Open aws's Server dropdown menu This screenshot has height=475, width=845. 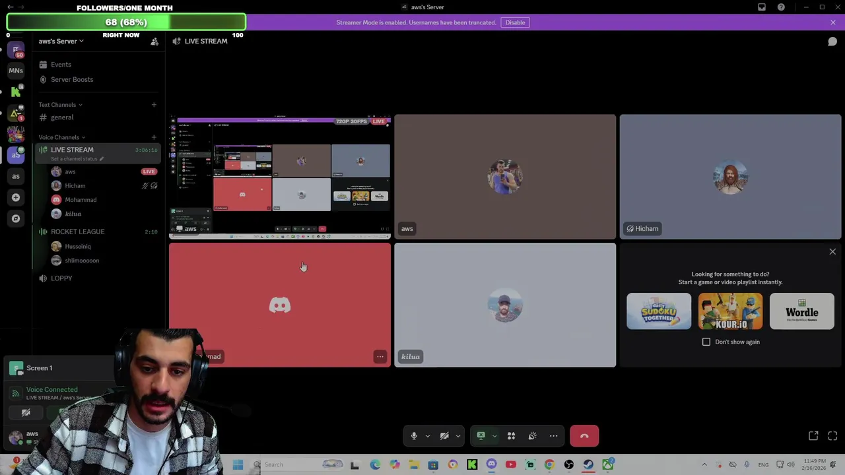coord(61,41)
